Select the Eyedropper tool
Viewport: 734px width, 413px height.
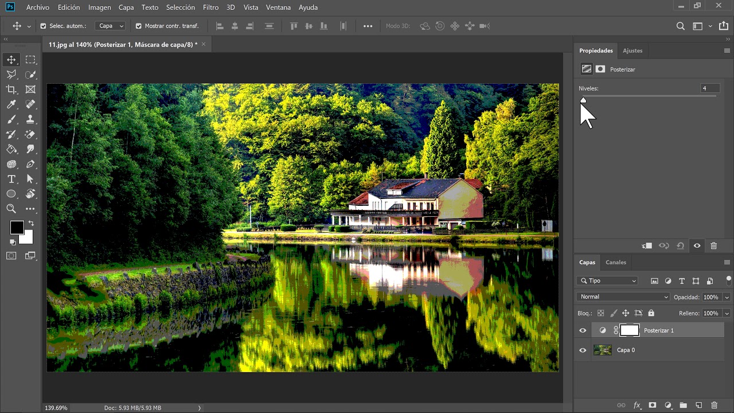coord(11,104)
